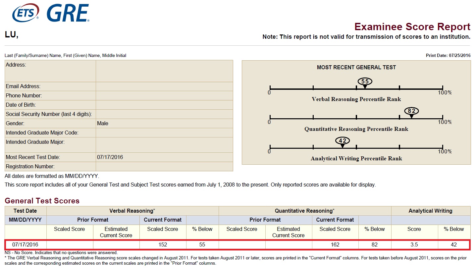This screenshot has width=474, height=268.
Task: Click the General Test Scores section heading
Action: pos(42,201)
